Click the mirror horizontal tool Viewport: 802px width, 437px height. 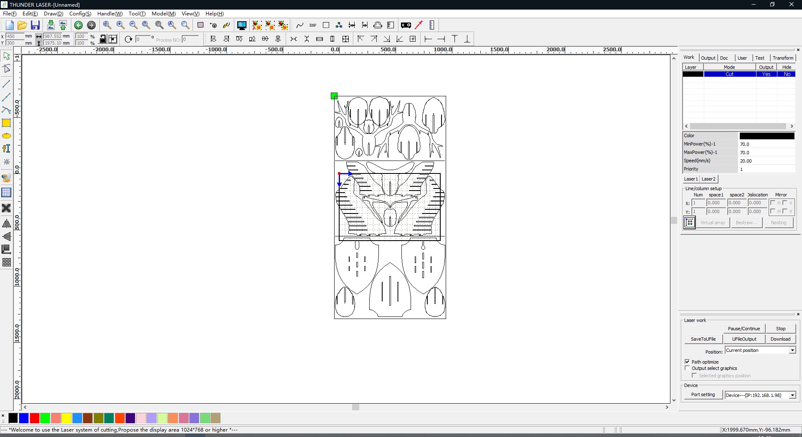(6, 224)
